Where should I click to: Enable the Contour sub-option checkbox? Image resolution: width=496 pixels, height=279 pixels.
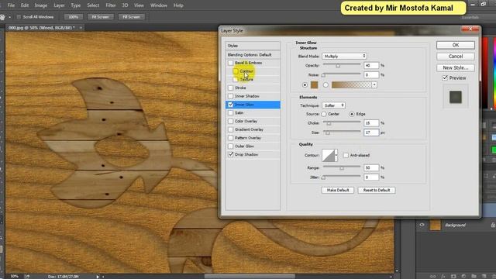236,71
